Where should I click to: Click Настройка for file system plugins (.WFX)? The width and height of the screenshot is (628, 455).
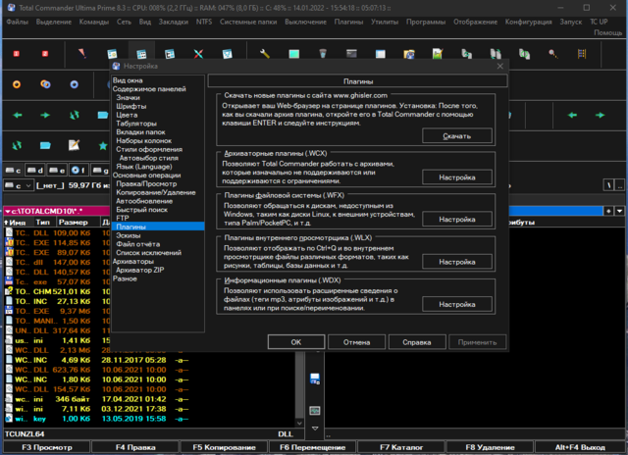coord(457,220)
